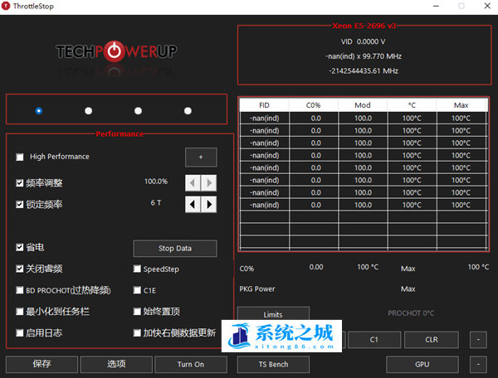Click the ThrottleStop title bar icon
498x378 pixels.
6,6
